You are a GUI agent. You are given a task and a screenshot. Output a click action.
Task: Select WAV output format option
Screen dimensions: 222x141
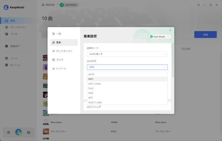point(127,93)
